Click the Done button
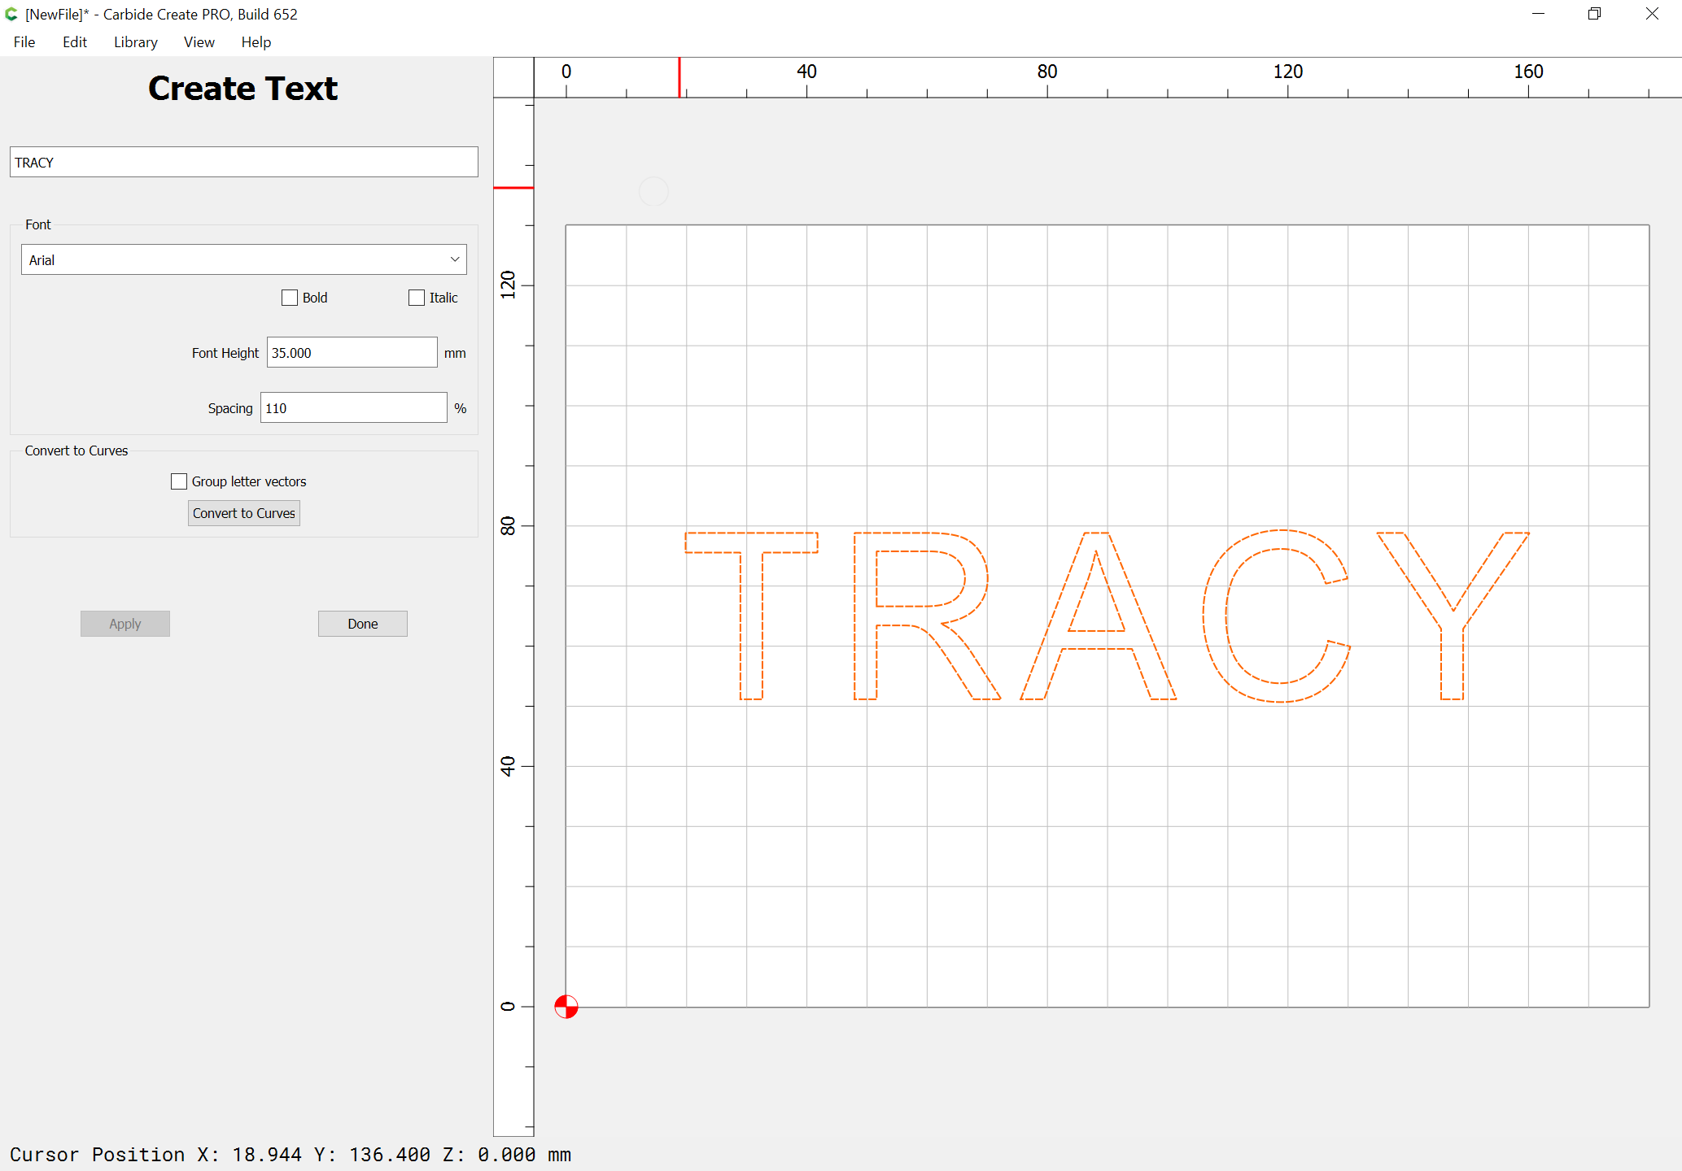Image resolution: width=1682 pixels, height=1171 pixels. coord(363,624)
